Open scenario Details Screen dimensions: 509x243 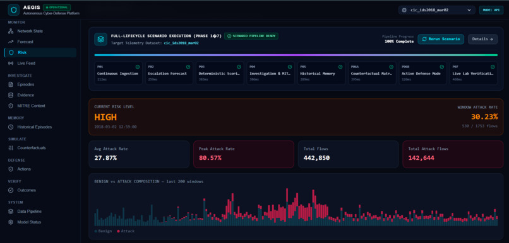482,39
